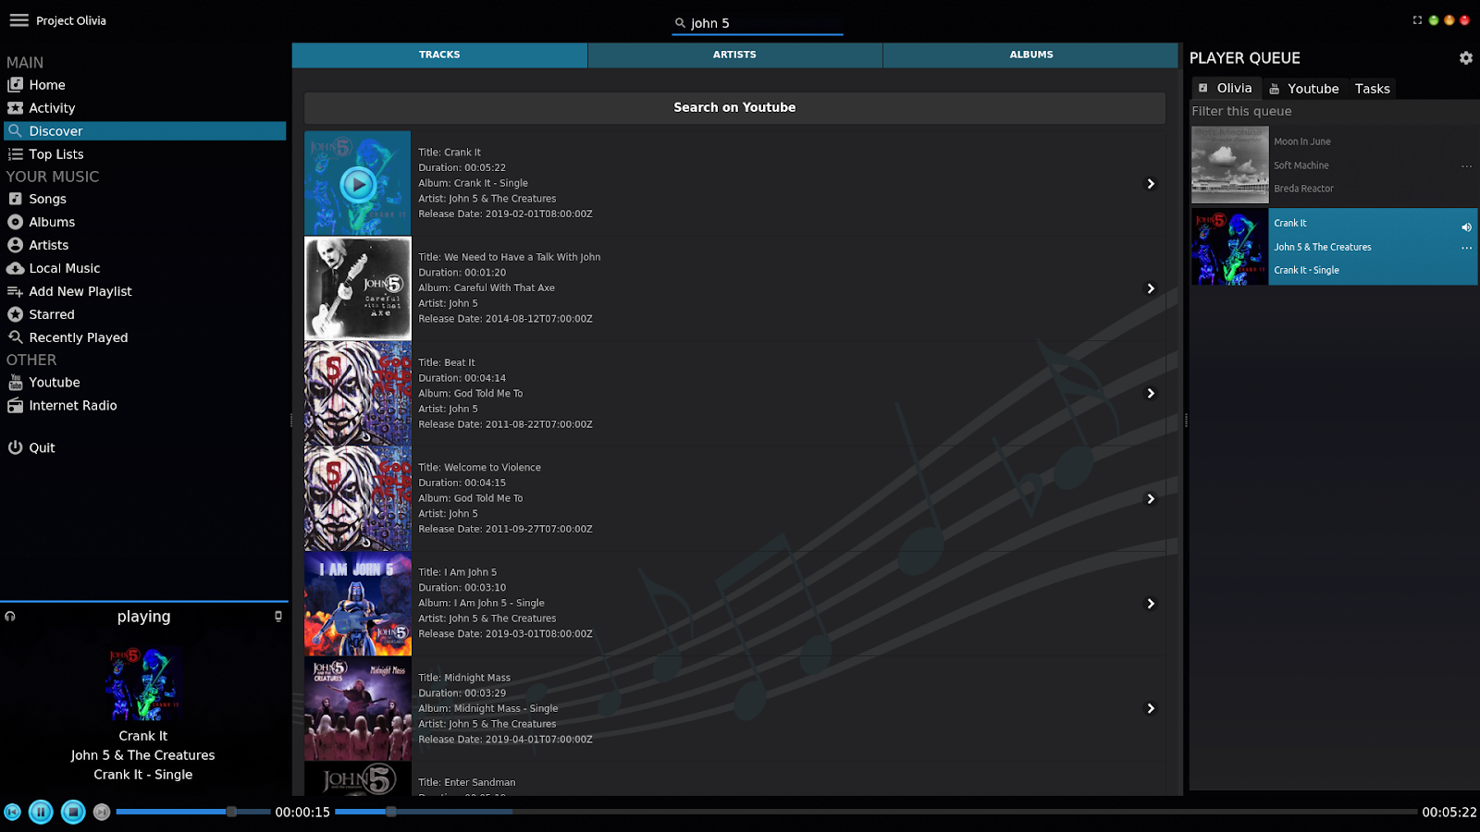Toggle headphones output in the playing panel
The height and width of the screenshot is (832, 1480).
point(9,616)
